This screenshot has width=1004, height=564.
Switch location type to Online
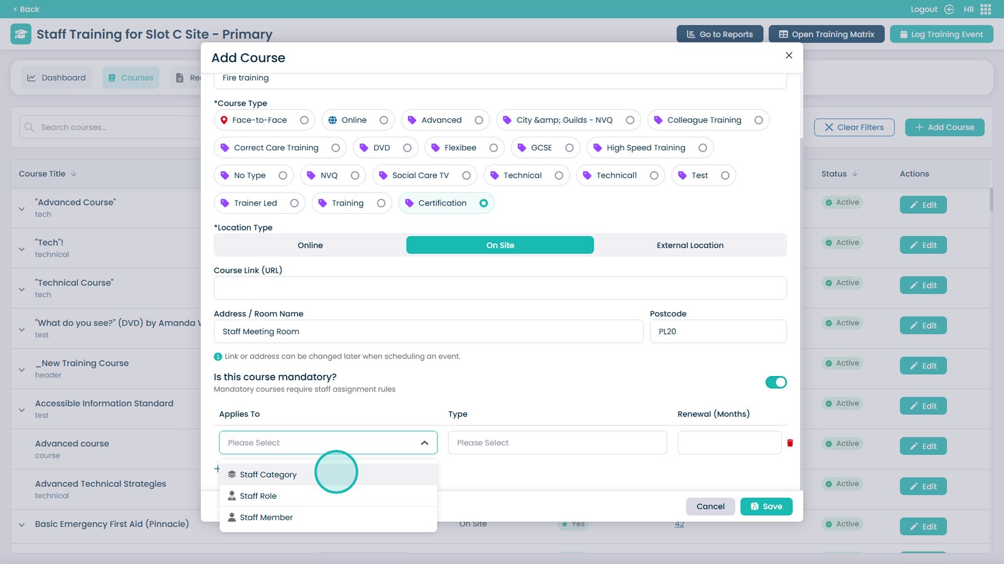coord(310,245)
